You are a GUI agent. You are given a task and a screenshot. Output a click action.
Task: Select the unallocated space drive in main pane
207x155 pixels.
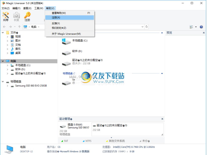pyautogui.click(x=82, y=63)
